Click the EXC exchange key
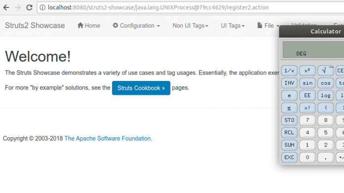Screen dimensions: 344x193 [289, 157]
